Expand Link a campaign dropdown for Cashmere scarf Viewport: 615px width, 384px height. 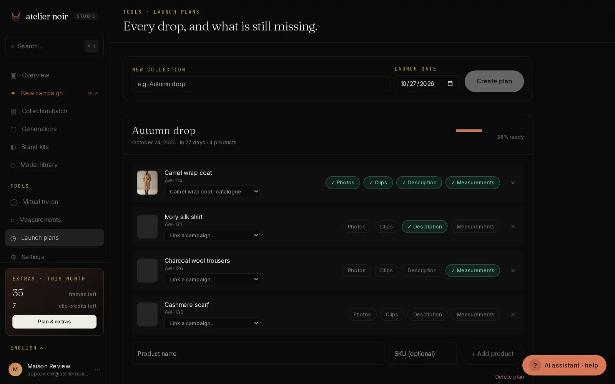click(212, 323)
